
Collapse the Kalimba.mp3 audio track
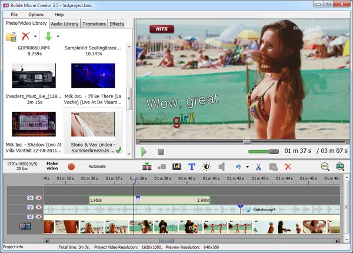tap(30, 207)
